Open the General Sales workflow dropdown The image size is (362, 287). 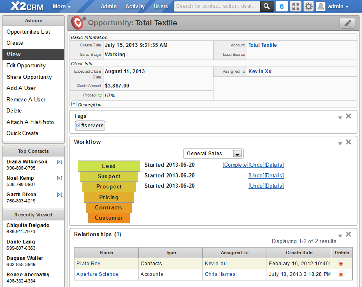tap(213, 154)
